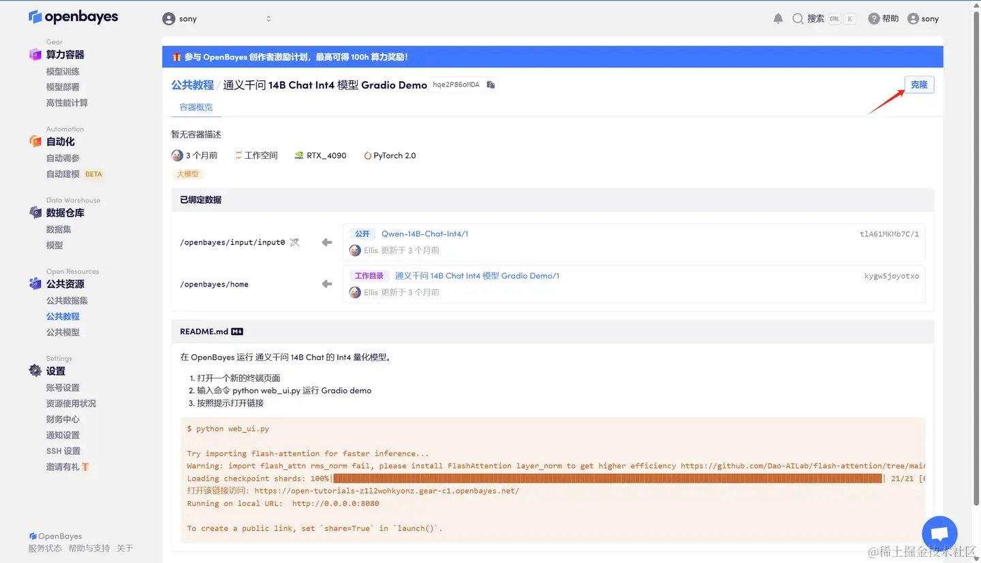Click the unbind icon beside /openbayes/input/input0
Screen dimensions: 981x563
pyautogui.click(x=294, y=242)
